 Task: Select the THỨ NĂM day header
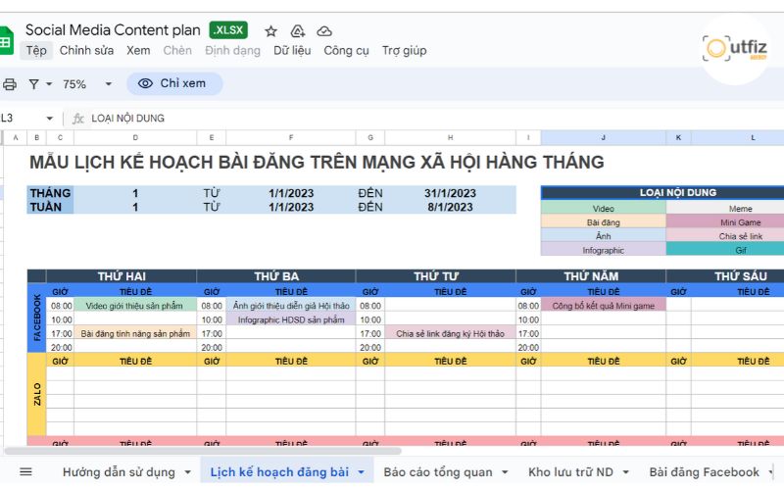click(x=591, y=276)
